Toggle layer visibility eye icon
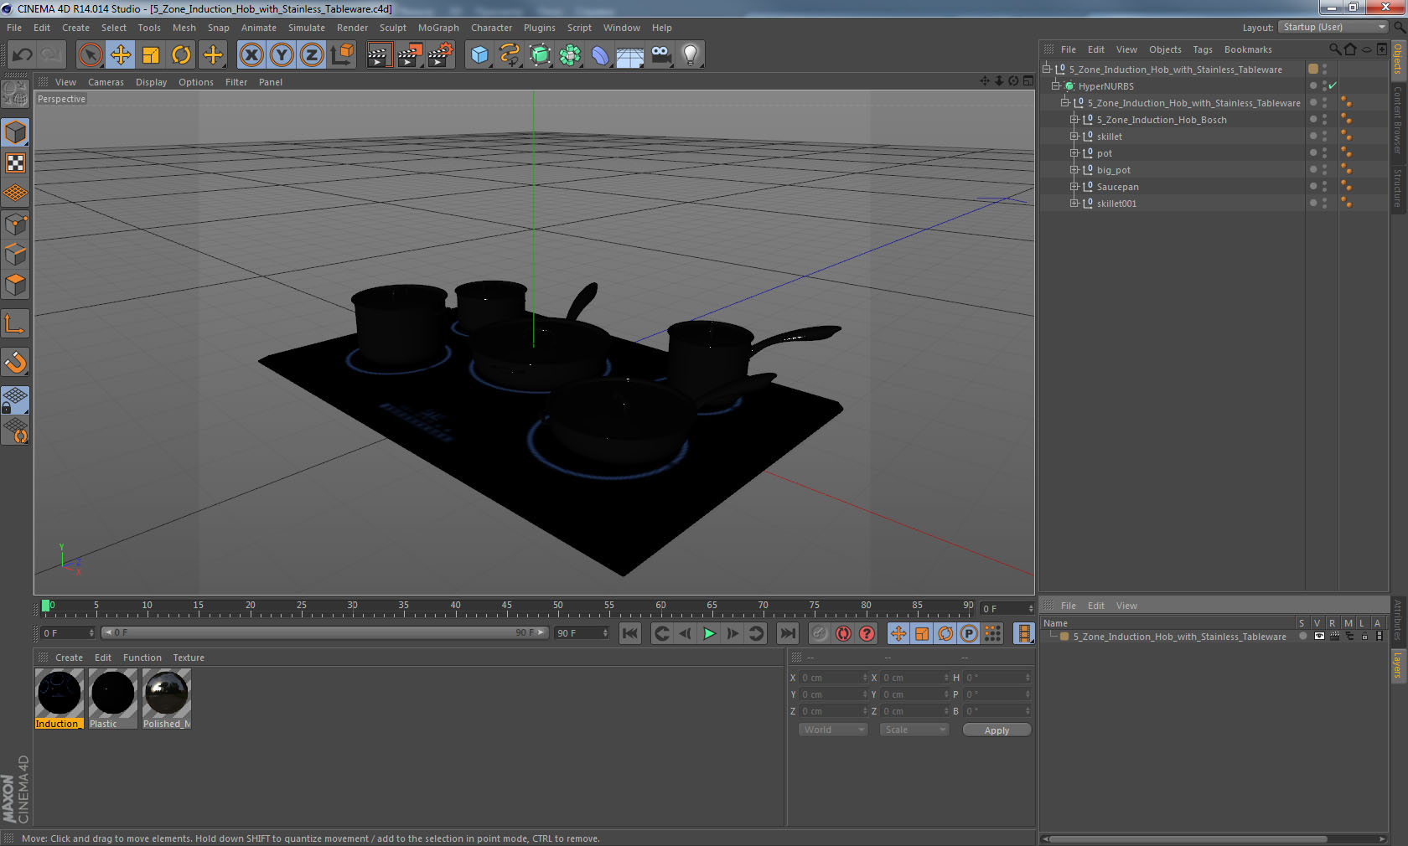1408x846 pixels. click(x=1319, y=637)
